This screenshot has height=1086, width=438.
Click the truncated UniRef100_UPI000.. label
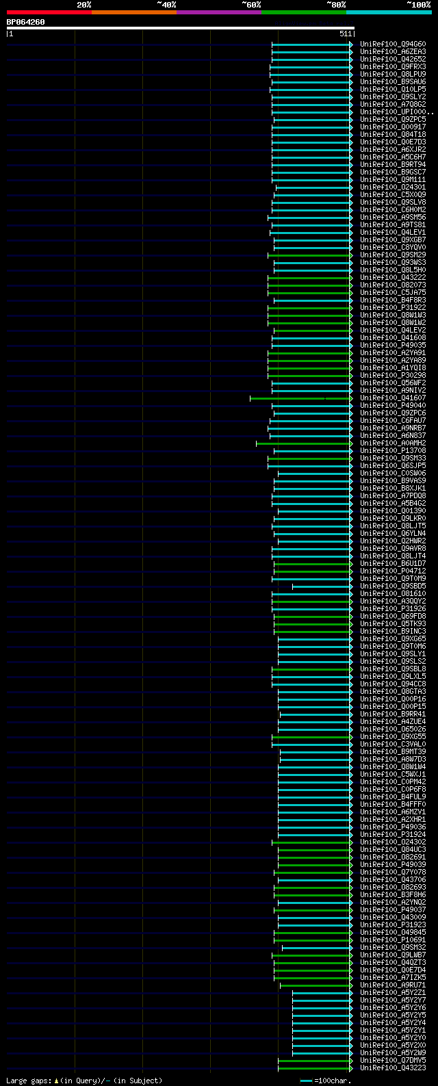coord(397,112)
